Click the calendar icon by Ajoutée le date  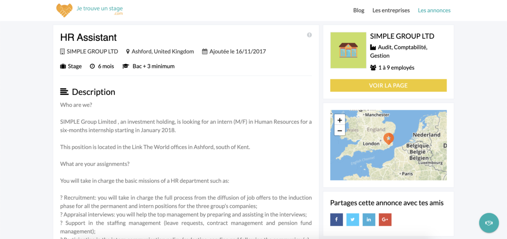click(205, 51)
